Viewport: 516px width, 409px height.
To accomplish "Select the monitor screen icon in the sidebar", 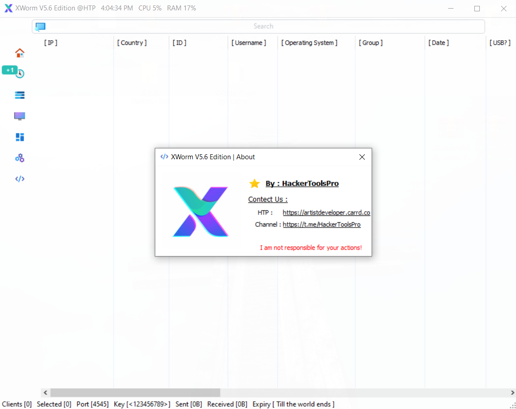I will (19, 116).
